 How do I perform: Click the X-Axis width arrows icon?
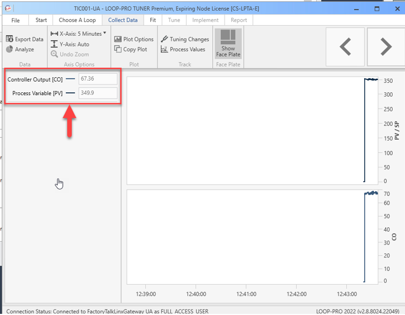[x=54, y=34]
